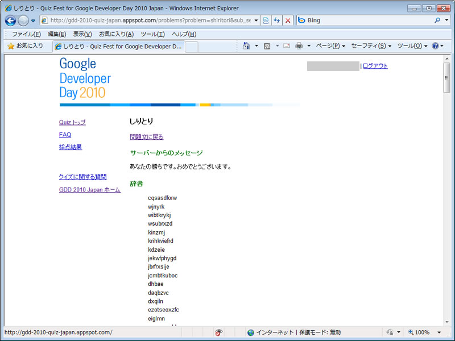455x341 pixels.
Task: Expand the ページ(P) dropdown menu
Action: [x=330, y=46]
